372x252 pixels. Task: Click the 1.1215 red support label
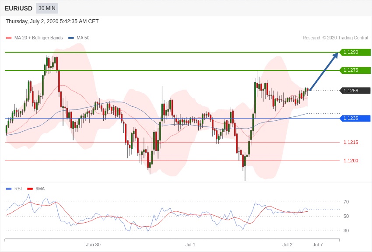coord(351,143)
